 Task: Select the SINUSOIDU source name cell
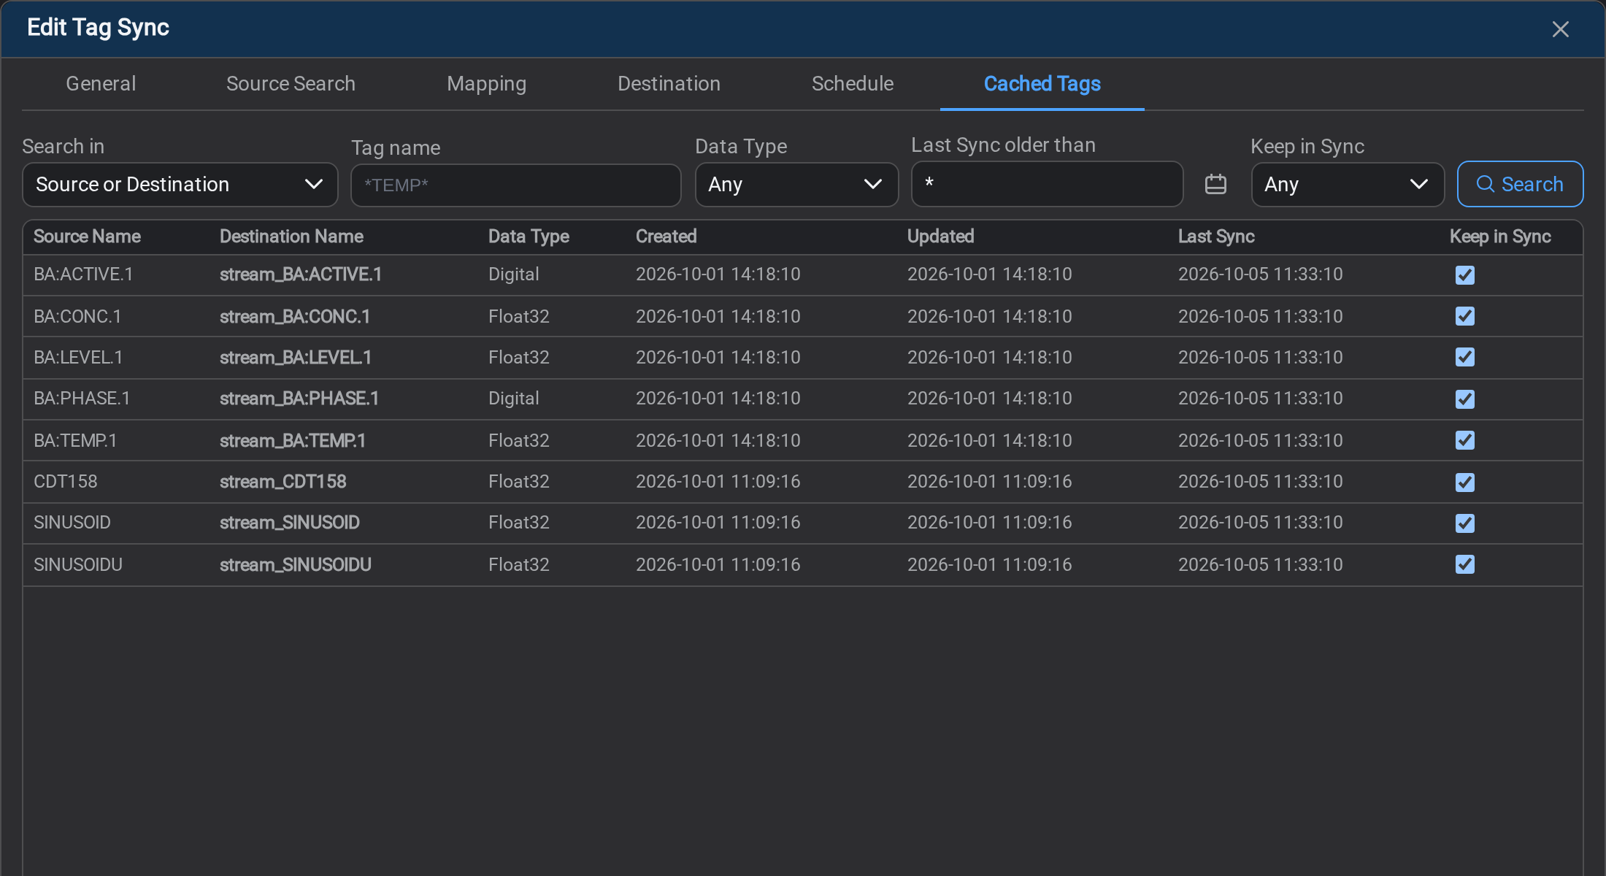(x=78, y=565)
